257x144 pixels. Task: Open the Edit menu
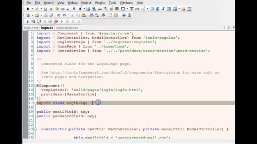click(37, 3)
